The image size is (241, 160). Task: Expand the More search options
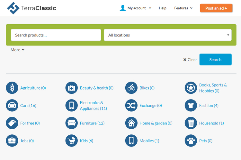17,50
